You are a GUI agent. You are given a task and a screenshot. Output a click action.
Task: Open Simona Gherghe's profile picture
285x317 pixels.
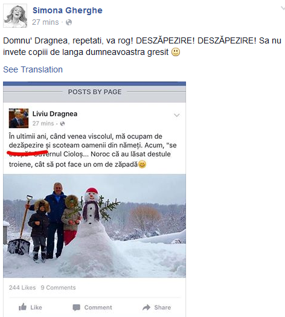[15, 16]
